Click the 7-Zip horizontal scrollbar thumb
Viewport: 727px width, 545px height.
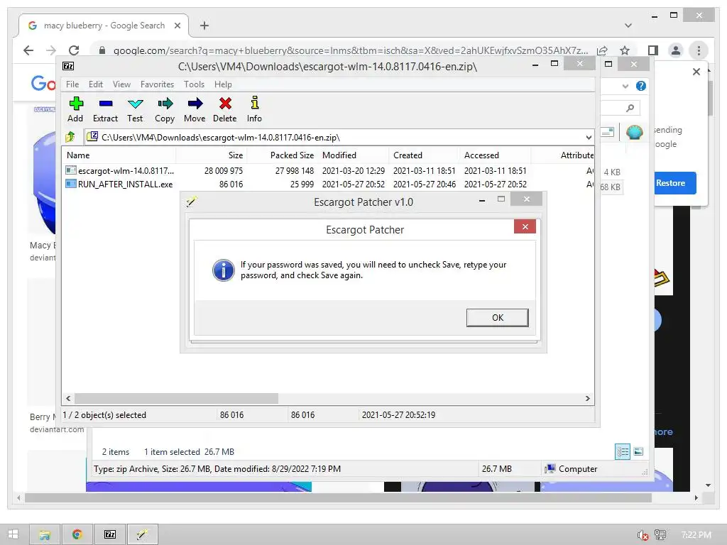click(176, 399)
